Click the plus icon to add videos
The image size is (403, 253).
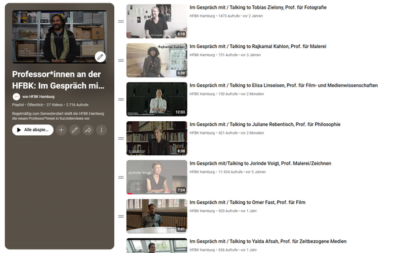pos(61,130)
